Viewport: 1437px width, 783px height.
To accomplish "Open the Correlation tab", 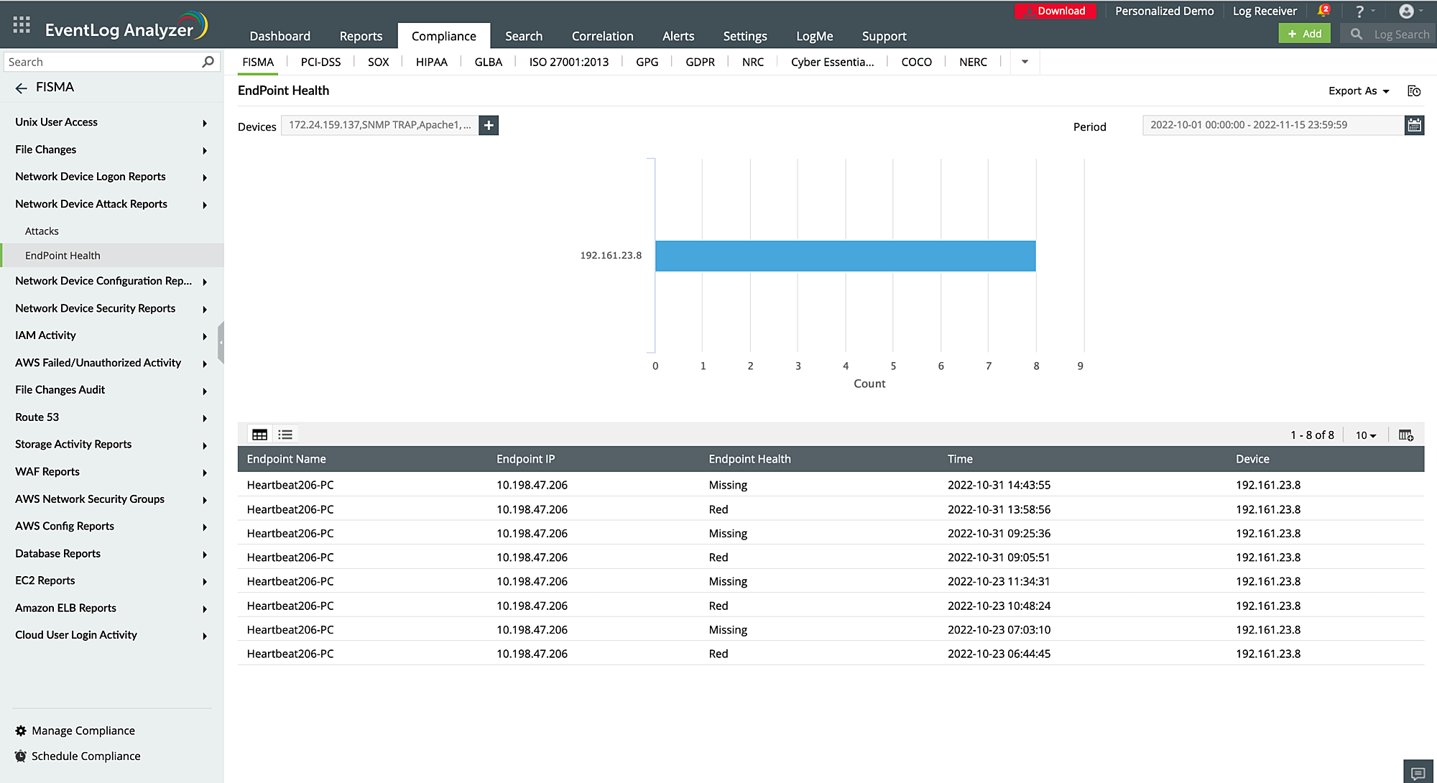I will [x=602, y=36].
